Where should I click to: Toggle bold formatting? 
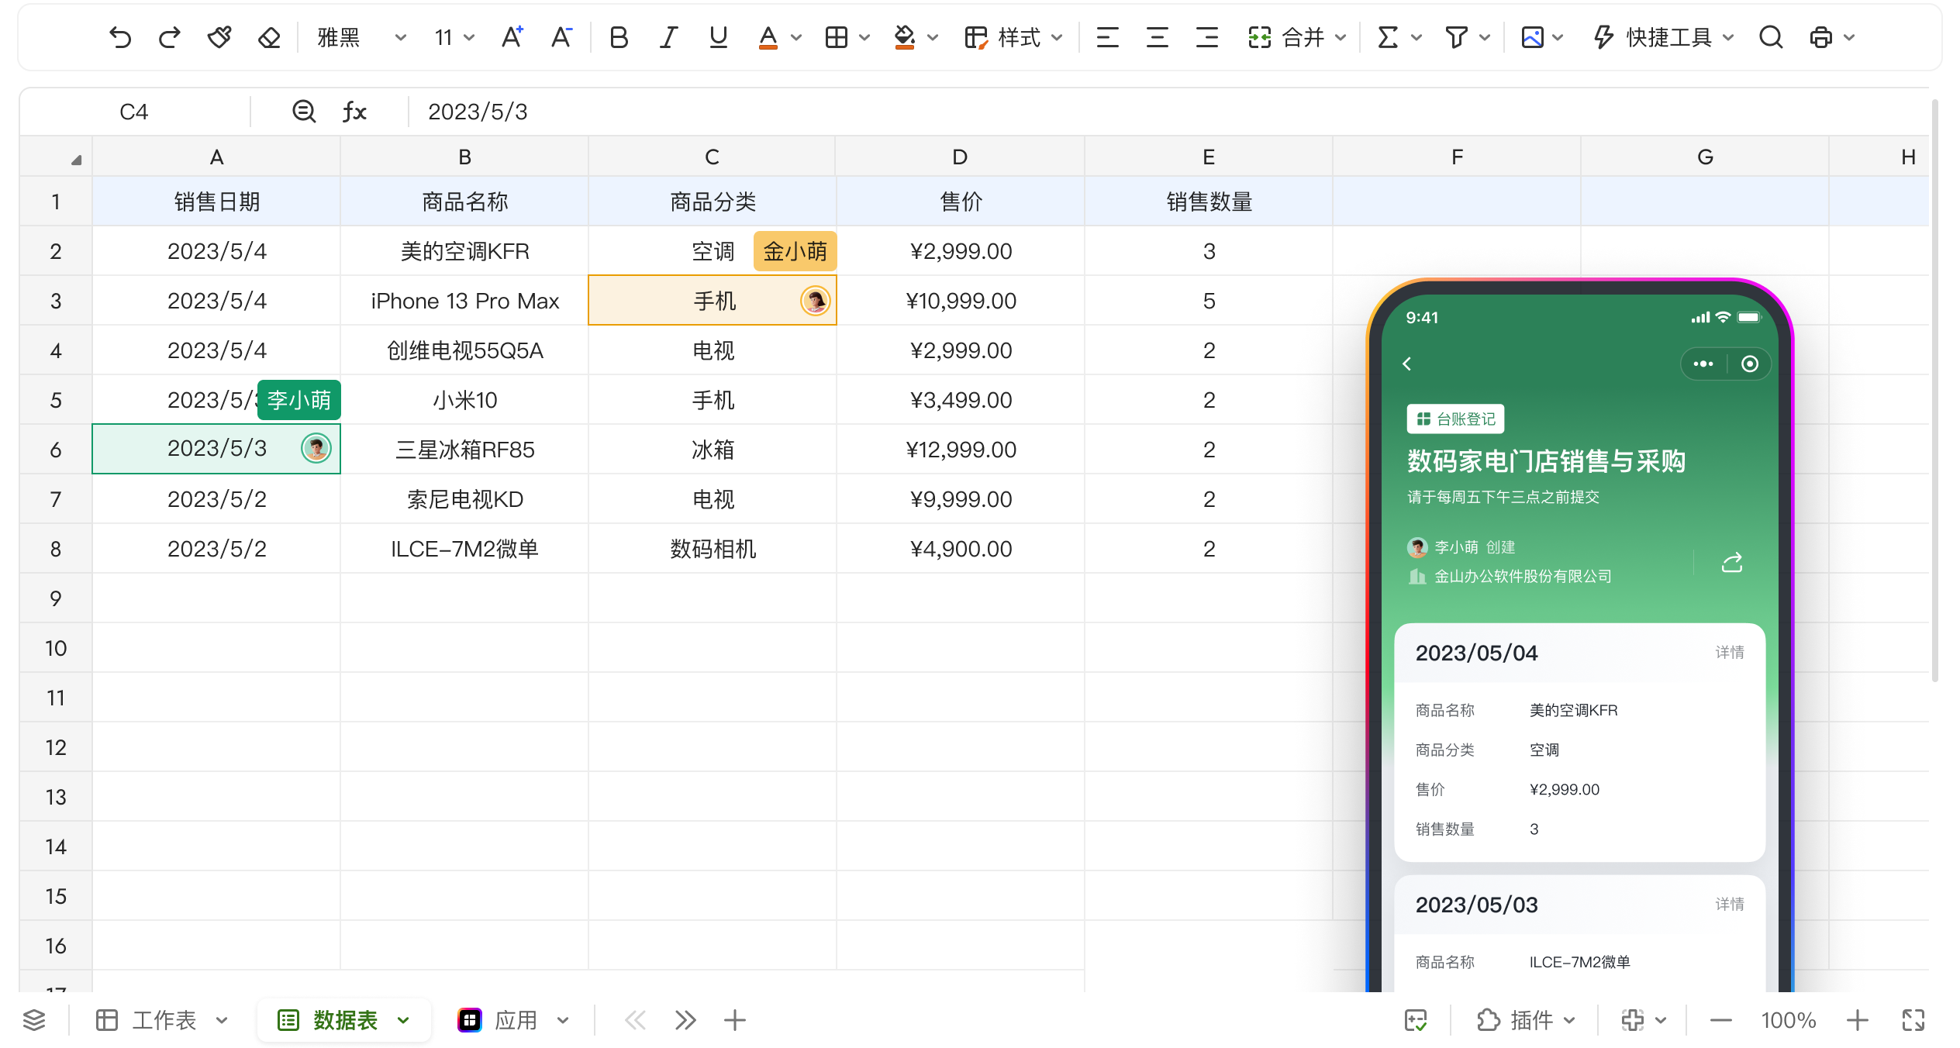coord(618,37)
